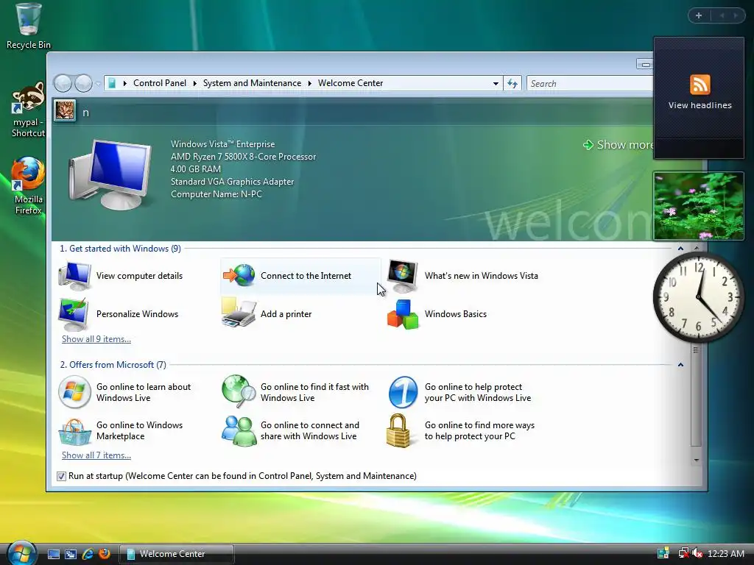
Task: Click the refresh button beside the address bar
Action: point(512,84)
